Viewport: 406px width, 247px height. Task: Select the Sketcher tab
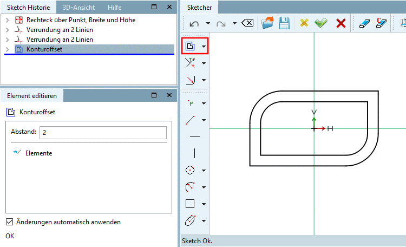(x=199, y=7)
